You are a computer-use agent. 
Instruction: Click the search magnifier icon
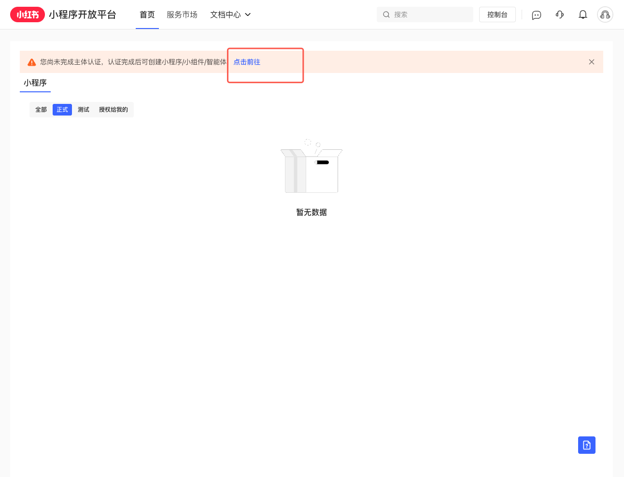click(386, 14)
